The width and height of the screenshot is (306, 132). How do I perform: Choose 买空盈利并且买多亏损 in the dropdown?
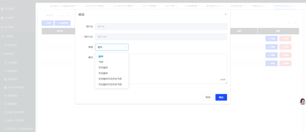pyautogui.click(x=110, y=85)
